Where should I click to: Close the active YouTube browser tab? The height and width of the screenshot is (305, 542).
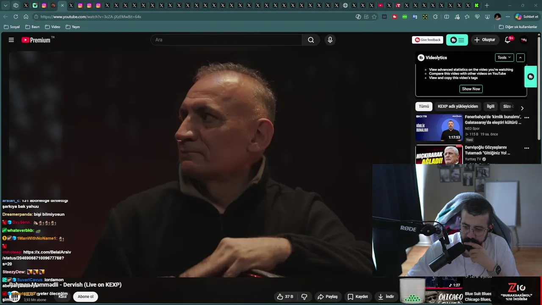pyautogui.click(x=62, y=6)
